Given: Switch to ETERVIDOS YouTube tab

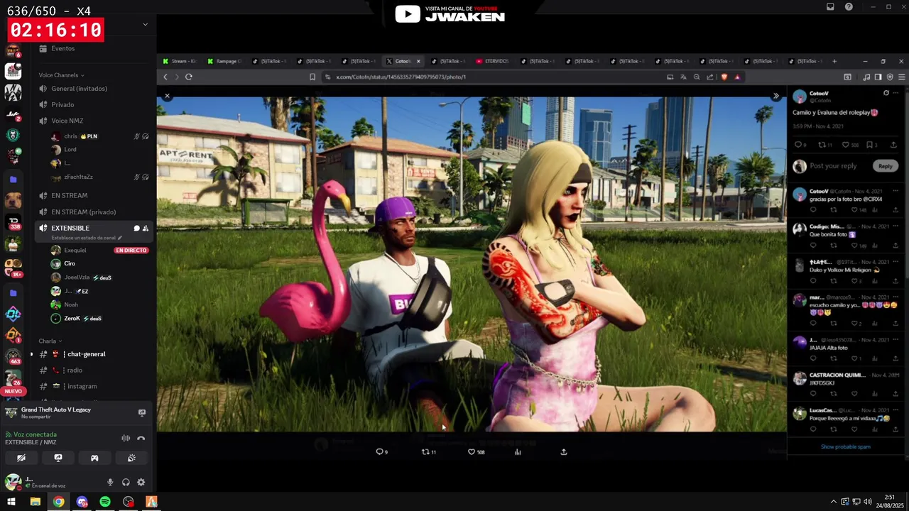Looking at the screenshot, I should pos(492,61).
